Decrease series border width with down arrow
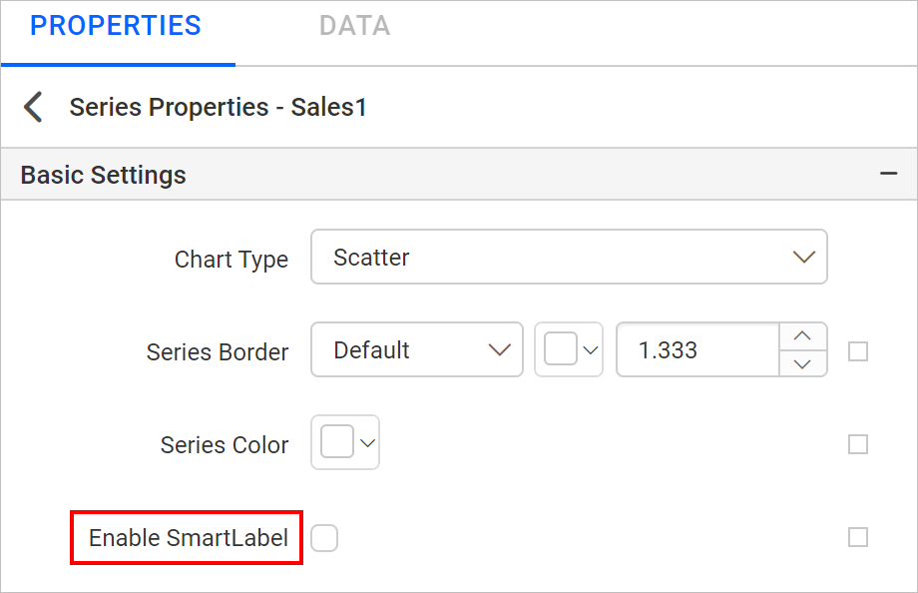The width and height of the screenshot is (918, 593). (802, 363)
